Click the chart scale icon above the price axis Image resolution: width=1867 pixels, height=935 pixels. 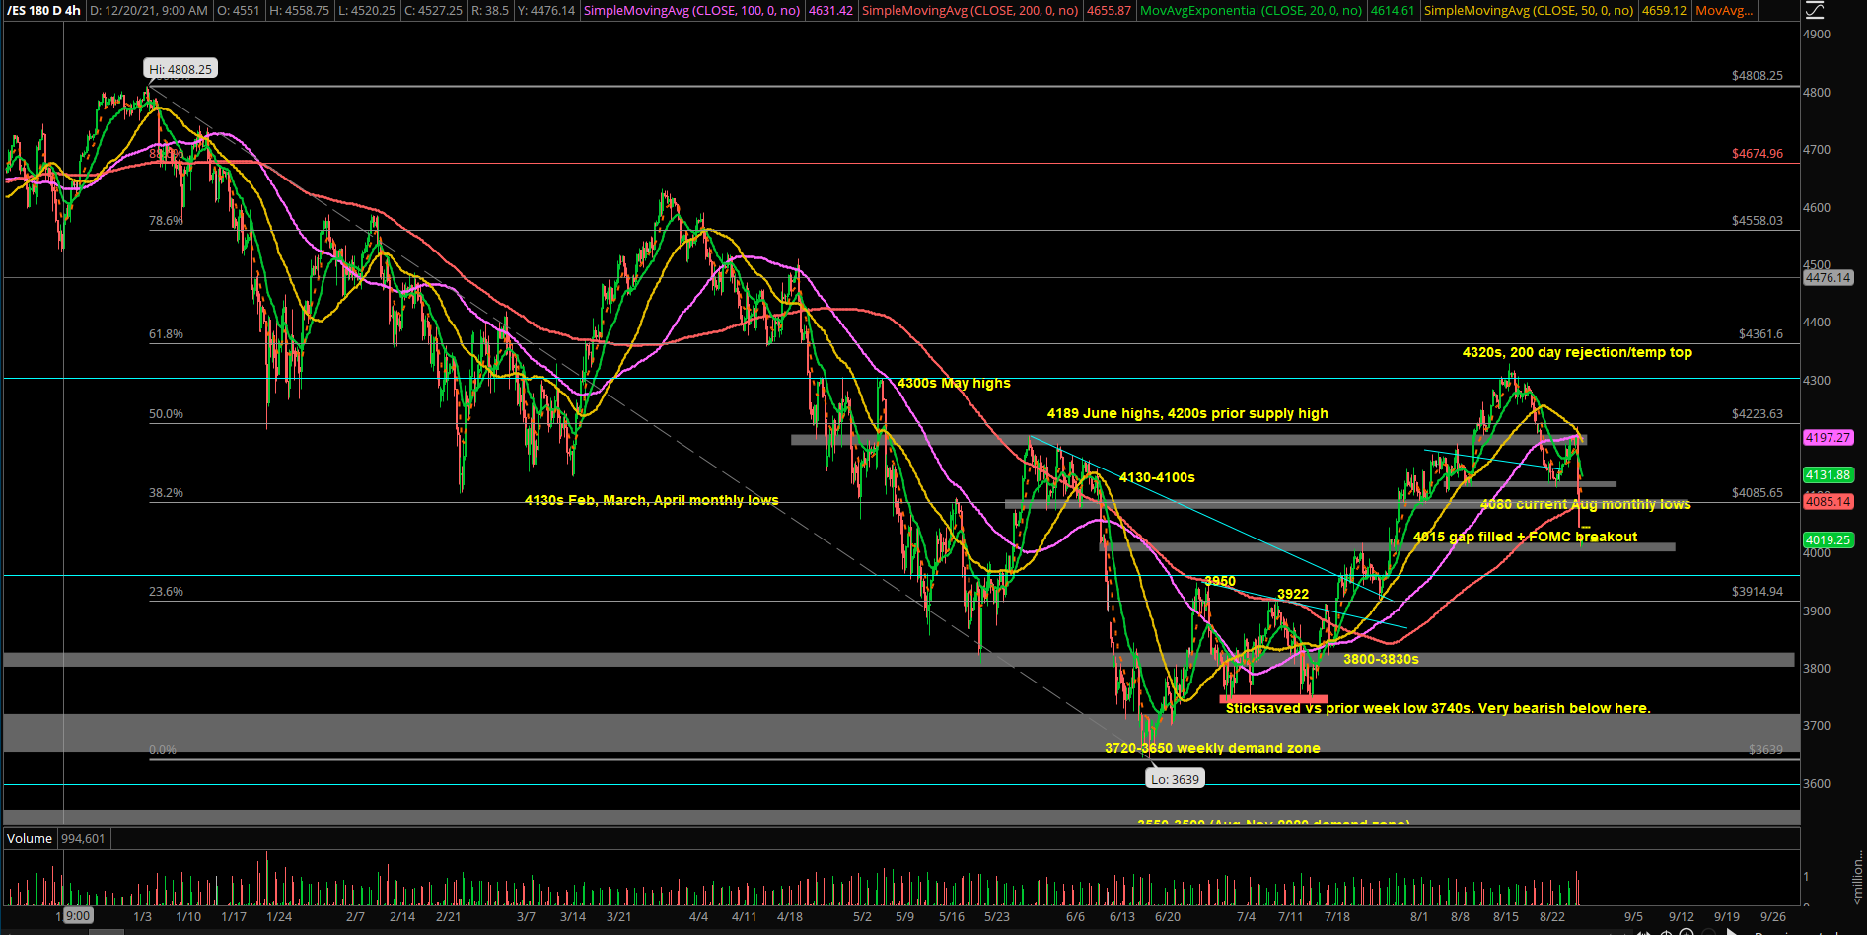pyautogui.click(x=1815, y=10)
